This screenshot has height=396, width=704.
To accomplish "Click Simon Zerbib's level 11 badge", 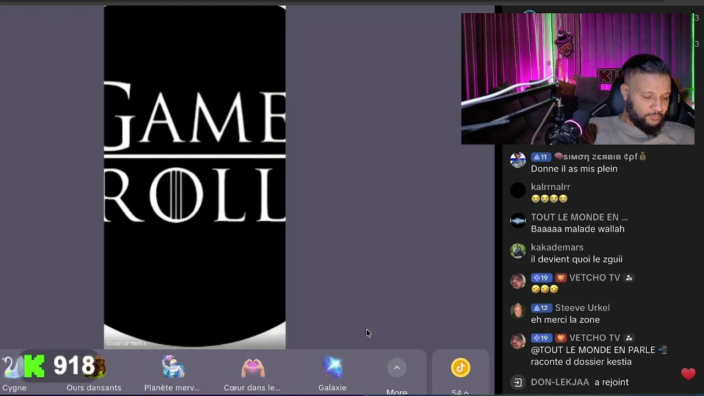I will [541, 157].
